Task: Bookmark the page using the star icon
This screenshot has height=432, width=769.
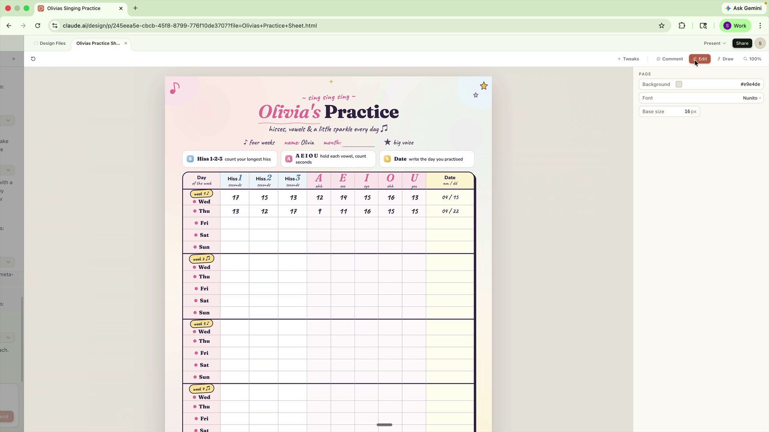Action: coord(662,25)
